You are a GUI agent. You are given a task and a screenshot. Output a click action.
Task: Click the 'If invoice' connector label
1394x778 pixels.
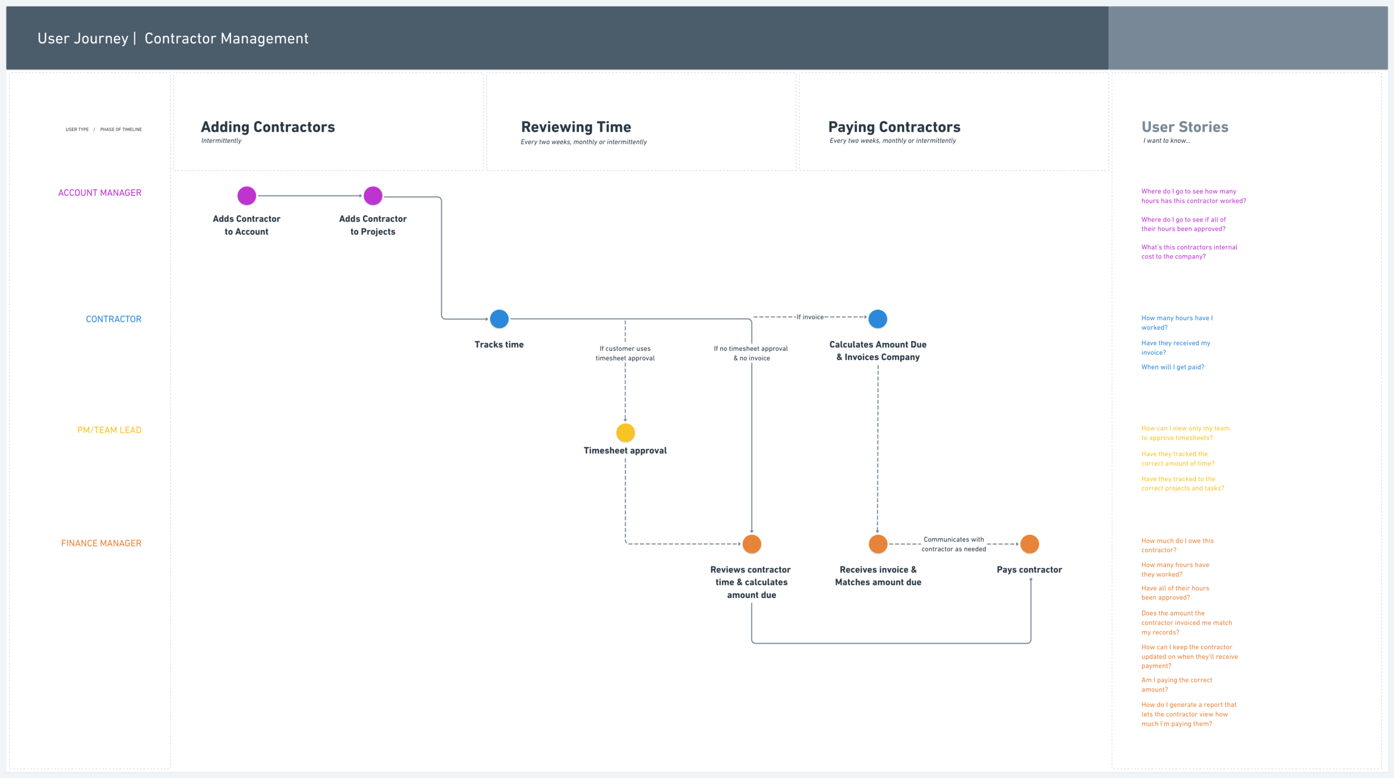[x=810, y=317]
